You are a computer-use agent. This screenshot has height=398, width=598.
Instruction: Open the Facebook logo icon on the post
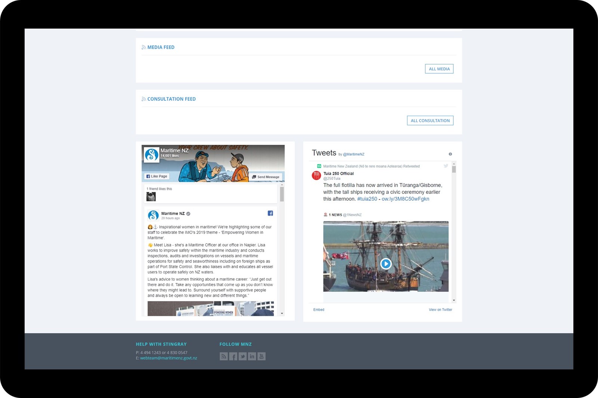(270, 213)
